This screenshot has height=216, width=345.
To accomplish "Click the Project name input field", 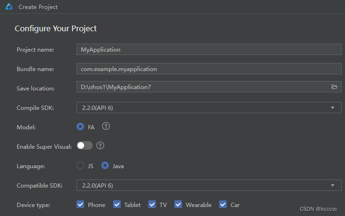I will point(209,49).
